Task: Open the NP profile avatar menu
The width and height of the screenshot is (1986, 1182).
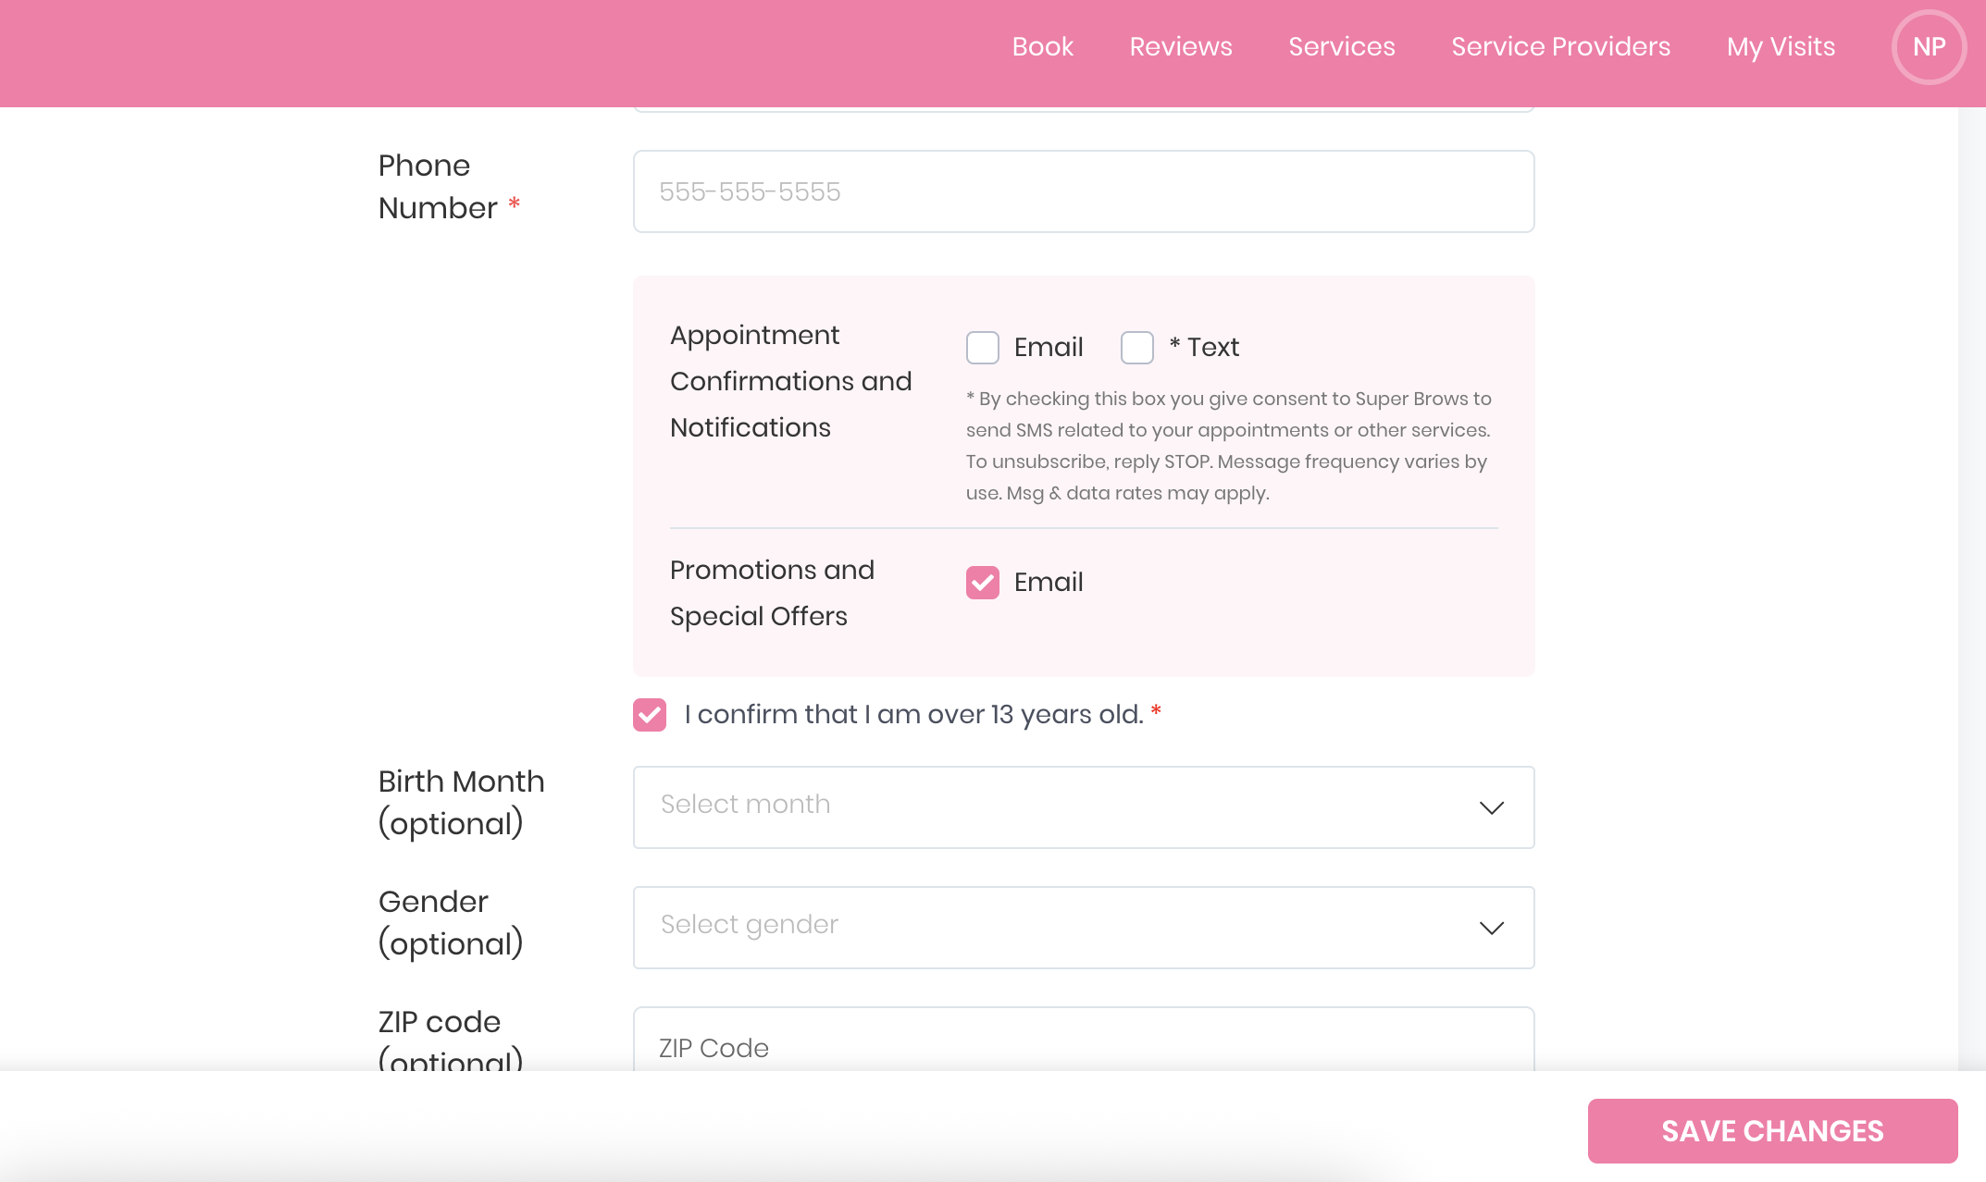Action: [1929, 47]
